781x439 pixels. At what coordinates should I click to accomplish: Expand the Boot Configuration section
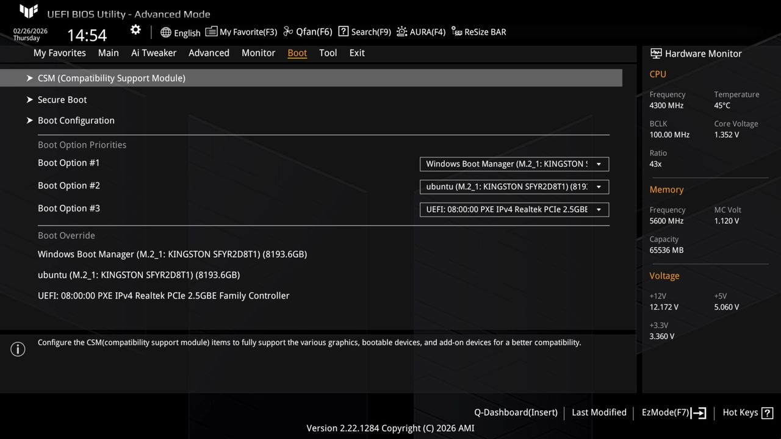pyautogui.click(x=76, y=120)
